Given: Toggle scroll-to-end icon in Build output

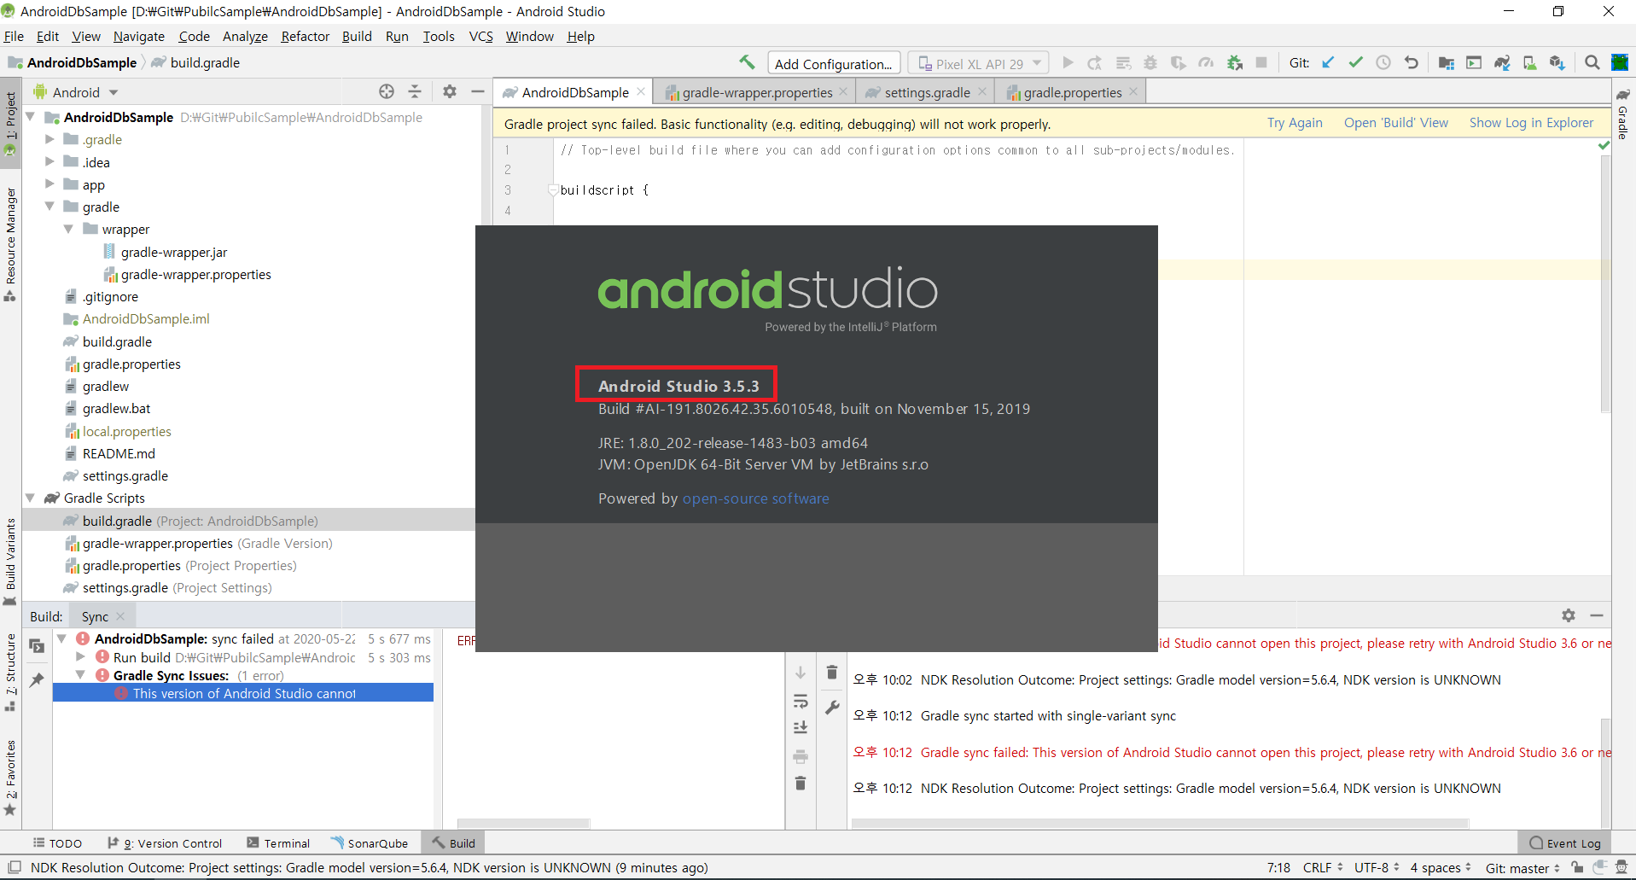Looking at the screenshot, I should coord(801,727).
